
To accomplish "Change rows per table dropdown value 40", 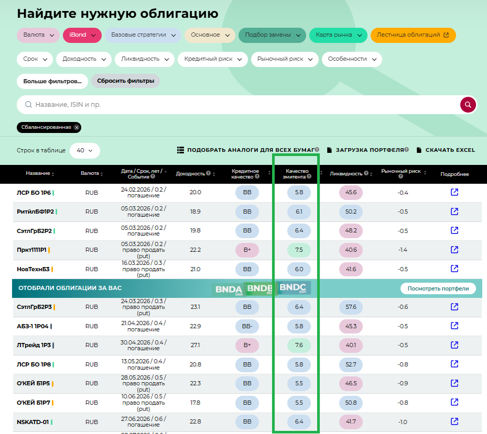I will [84, 150].
